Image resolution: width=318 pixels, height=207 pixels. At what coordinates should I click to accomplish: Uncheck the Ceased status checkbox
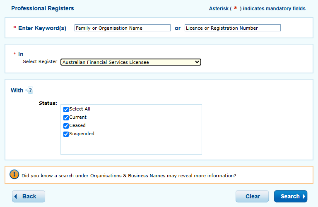66,126
